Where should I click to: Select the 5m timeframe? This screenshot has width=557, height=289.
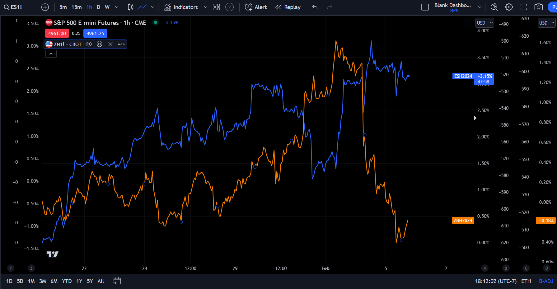click(63, 7)
